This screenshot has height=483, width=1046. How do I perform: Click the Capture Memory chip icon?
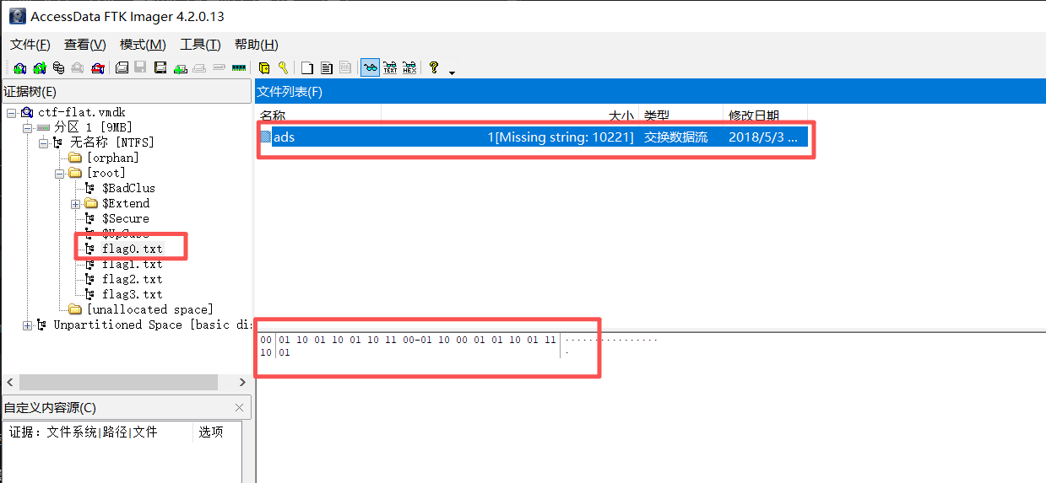click(x=238, y=68)
